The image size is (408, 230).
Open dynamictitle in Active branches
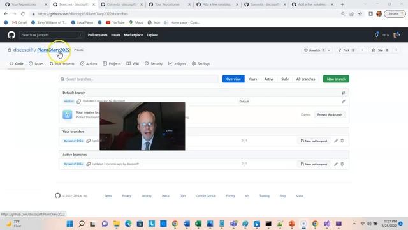point(73,164)
